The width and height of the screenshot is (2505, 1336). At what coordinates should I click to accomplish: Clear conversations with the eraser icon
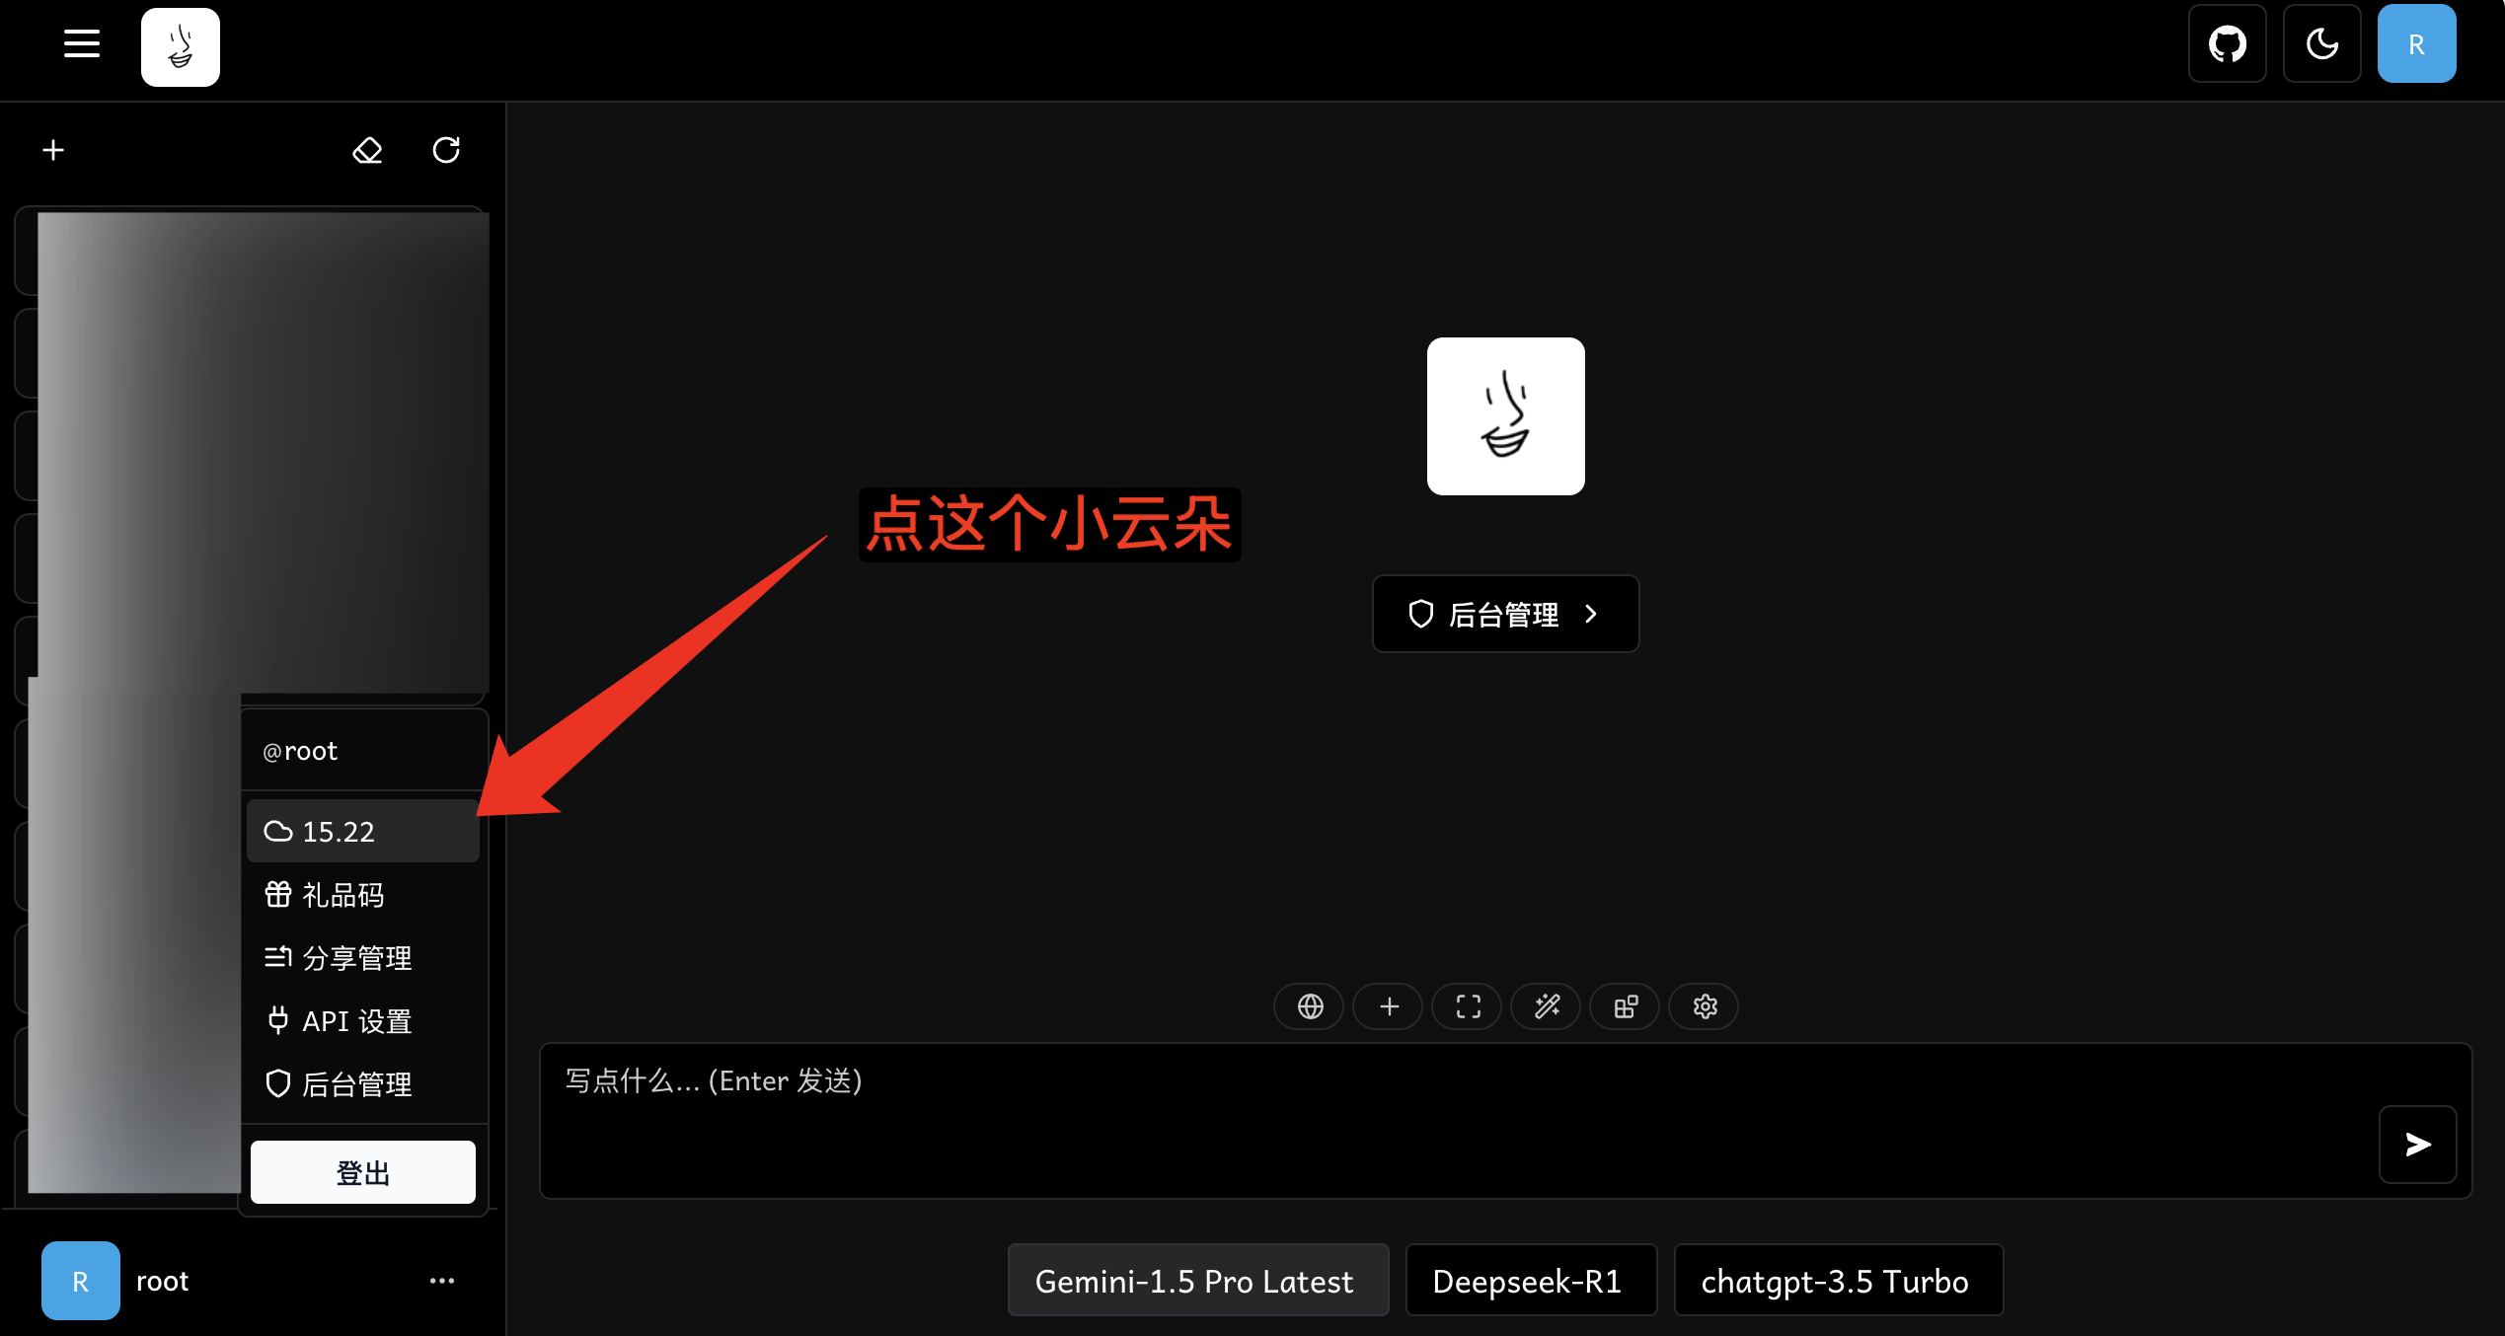tap(367, 150)
